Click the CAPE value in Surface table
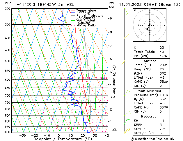The width and height of the screenshot is (183, 141). click(164, 82)
